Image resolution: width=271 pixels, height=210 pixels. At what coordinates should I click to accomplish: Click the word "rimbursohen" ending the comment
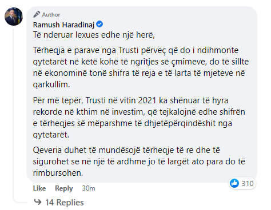58,173
